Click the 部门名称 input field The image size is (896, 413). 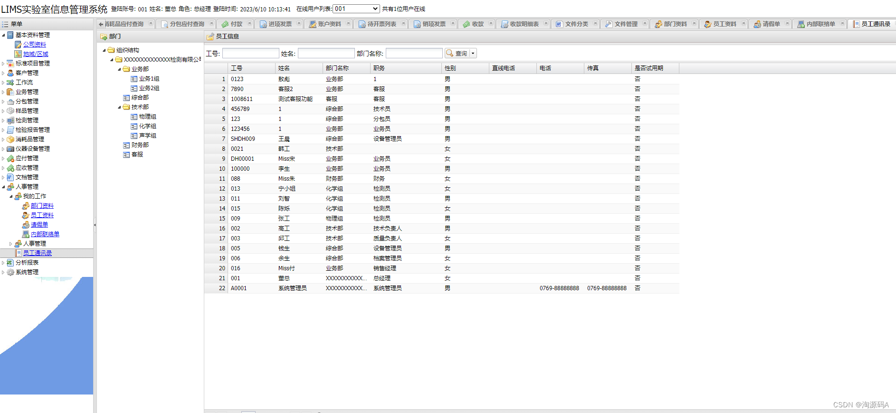pyautogui.click(x=414, y=54)
